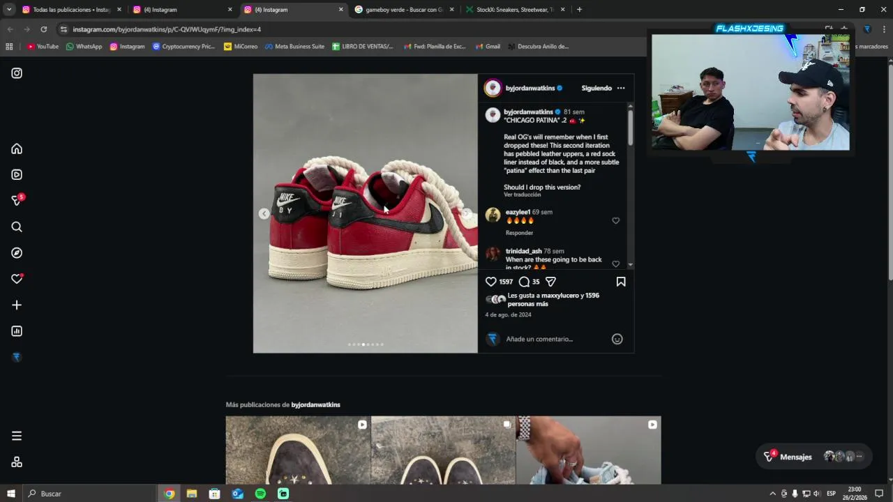This screenshot has height=502, width=893.
Task: Click Siguiendo following button
Action: 596,88
